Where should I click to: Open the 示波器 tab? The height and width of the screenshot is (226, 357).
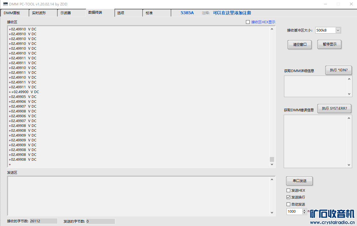71,13
